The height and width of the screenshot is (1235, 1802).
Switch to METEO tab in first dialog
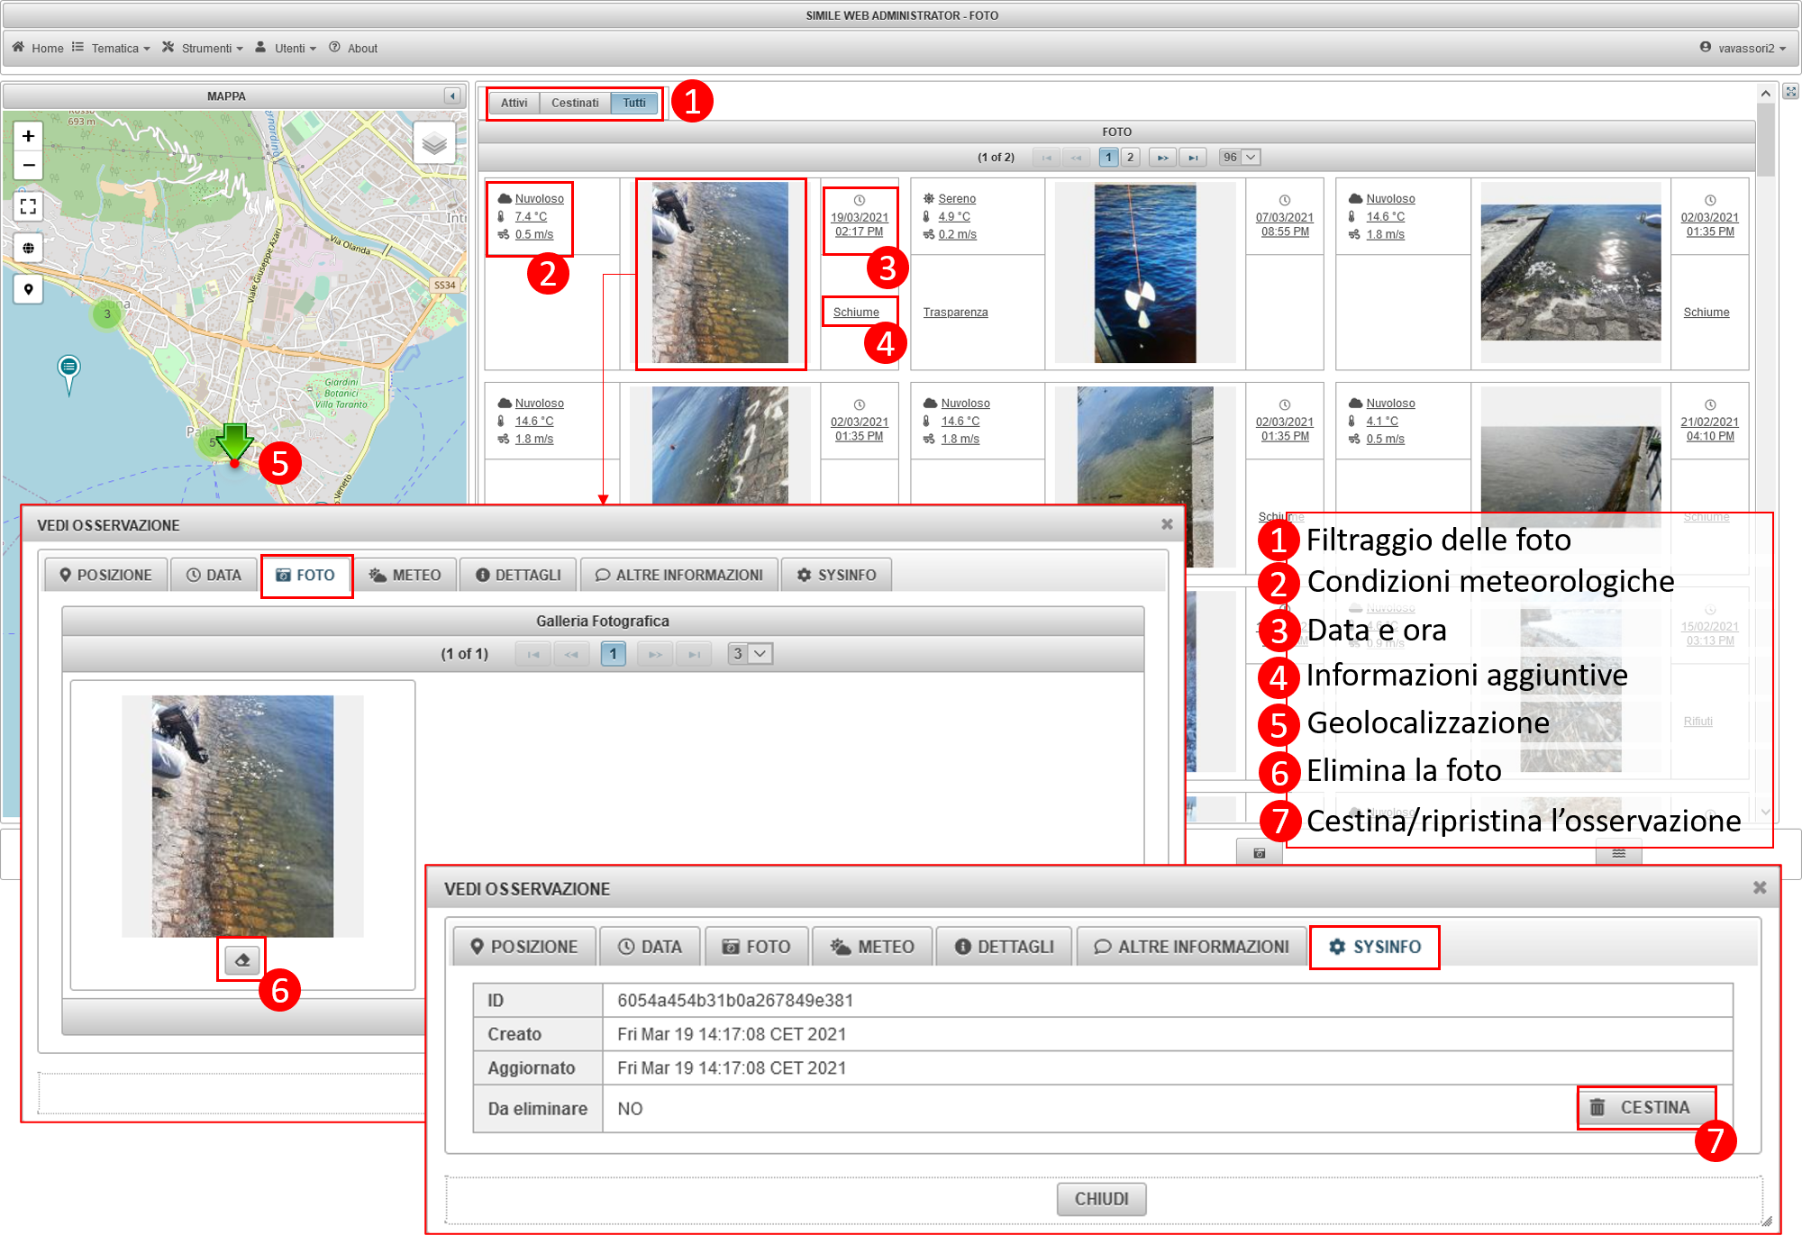point(405,575)
